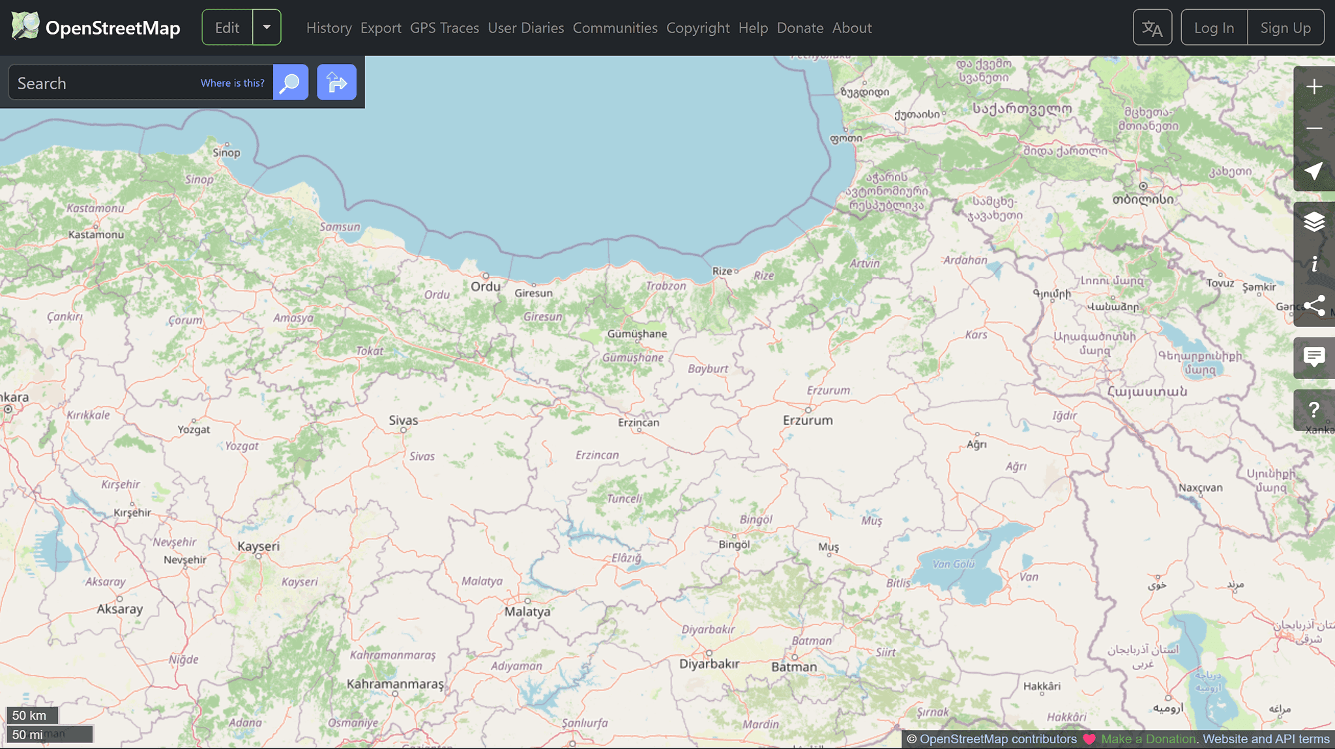Screen dimensions: 1335x749
Task: Show my location with arrow icon
Action: coord(1313,171)
